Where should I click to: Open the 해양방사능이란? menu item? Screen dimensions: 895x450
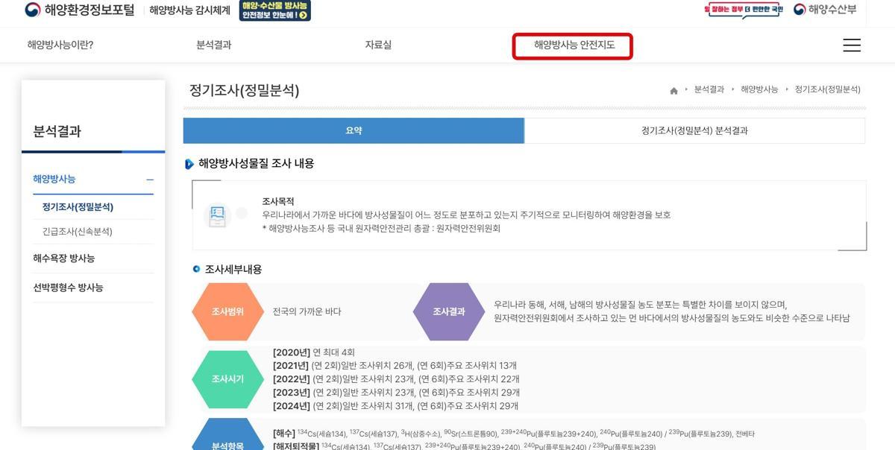point(60,45)
